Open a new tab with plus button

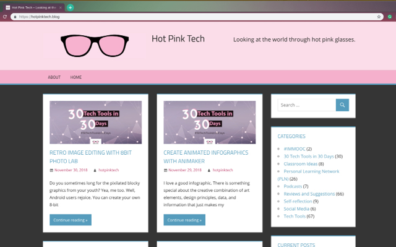70,7
